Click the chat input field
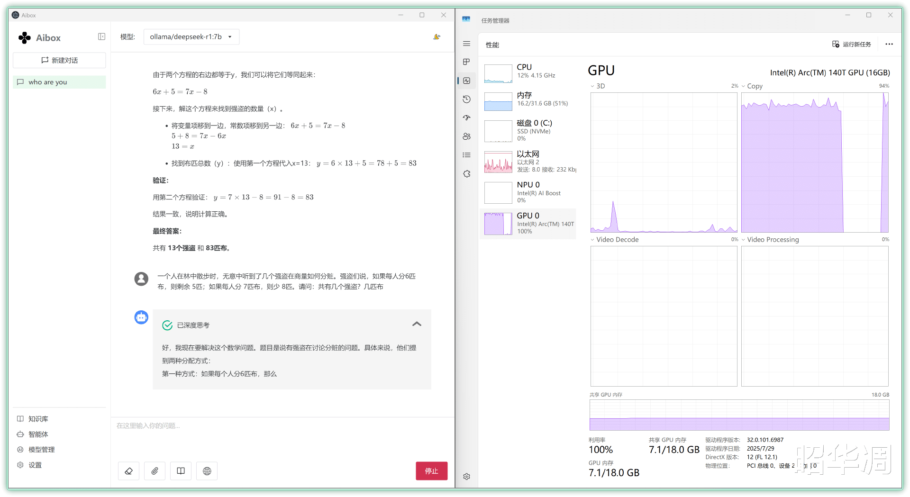Image resolution: width=910 pixels, height=497 pixels. point(282,436)
